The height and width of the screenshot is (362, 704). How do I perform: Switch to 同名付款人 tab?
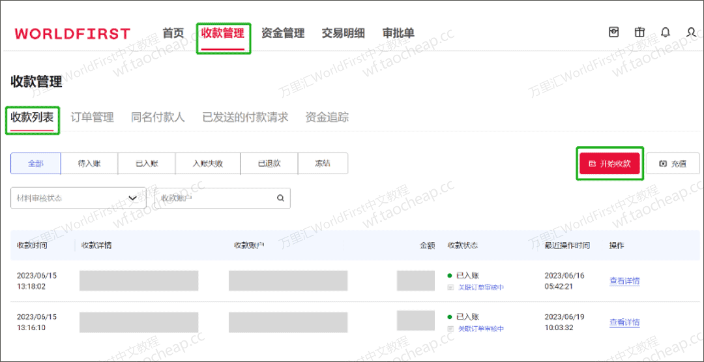(158, 117)
